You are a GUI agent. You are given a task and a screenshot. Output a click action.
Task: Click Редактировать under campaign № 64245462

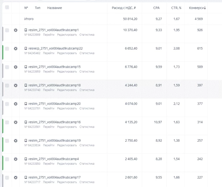coord(67,53)
